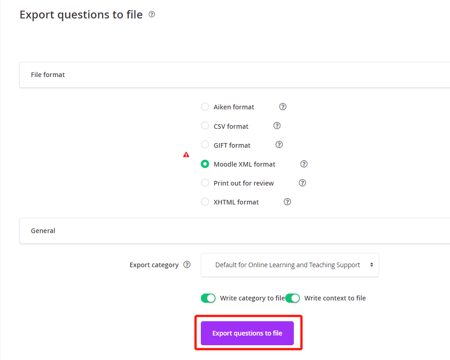Open Export category help icon
The width and height of the screenshot is (450, 360).
point(187,264)
